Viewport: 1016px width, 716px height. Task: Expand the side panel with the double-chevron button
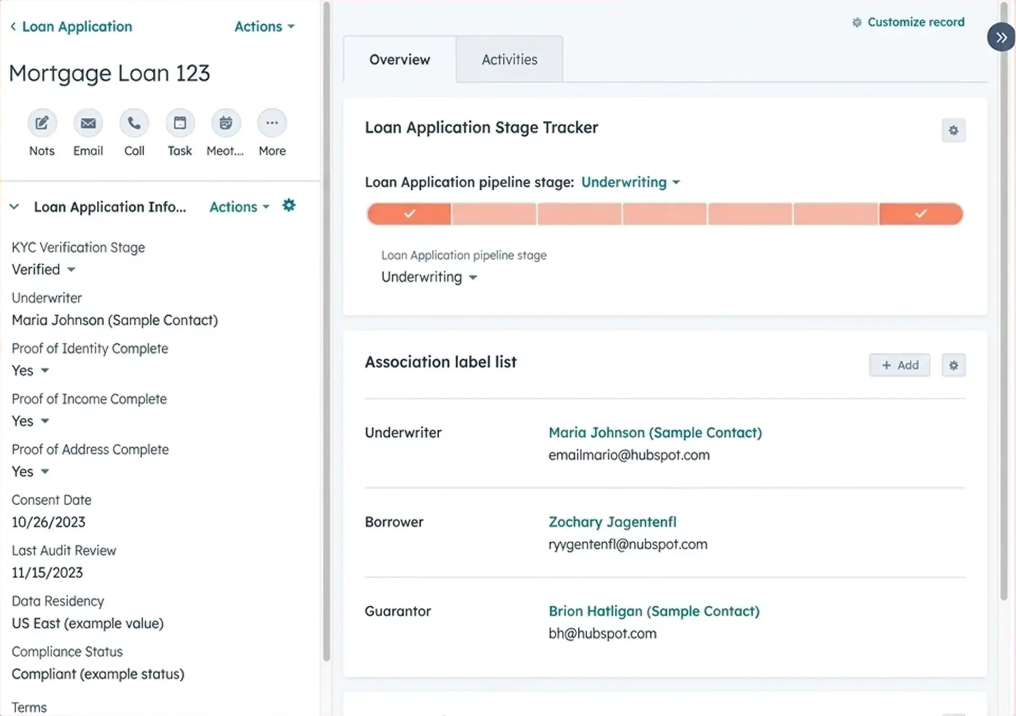1001,37
